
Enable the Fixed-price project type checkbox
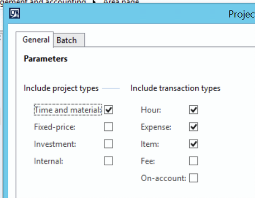point(108,127)
